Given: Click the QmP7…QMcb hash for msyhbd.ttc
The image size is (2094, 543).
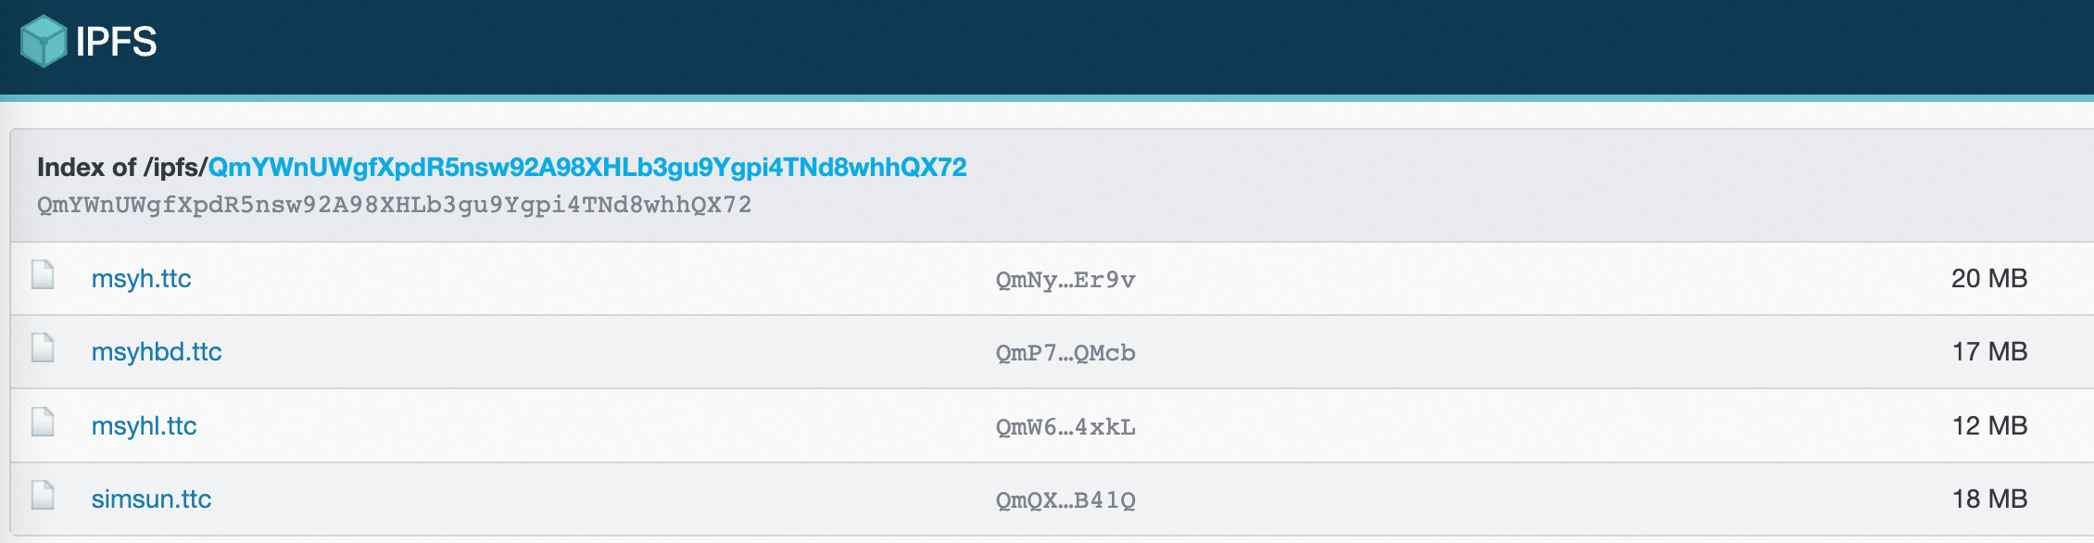Looking at the screenshot, I should 1066,352.
